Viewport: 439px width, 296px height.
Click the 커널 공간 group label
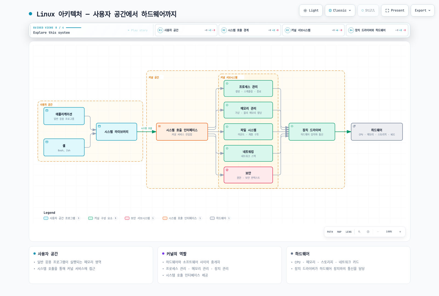(154, 78)
